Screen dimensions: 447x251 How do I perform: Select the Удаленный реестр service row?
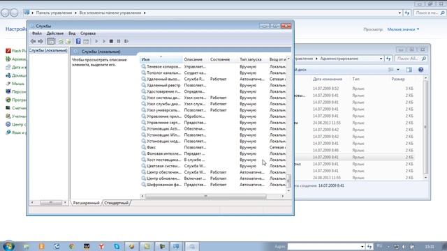(x=213, y=85)
